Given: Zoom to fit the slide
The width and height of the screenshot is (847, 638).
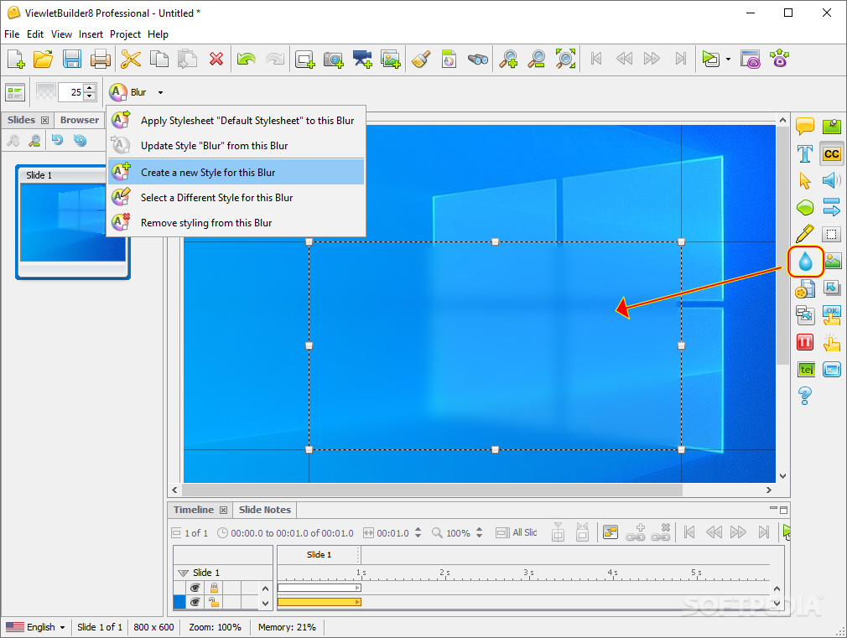Looking at the screenshot, I should click(565, 59).
